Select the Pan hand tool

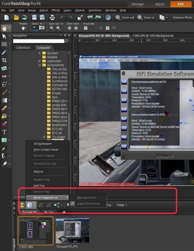pyautogui.click(x=4, y=28)
